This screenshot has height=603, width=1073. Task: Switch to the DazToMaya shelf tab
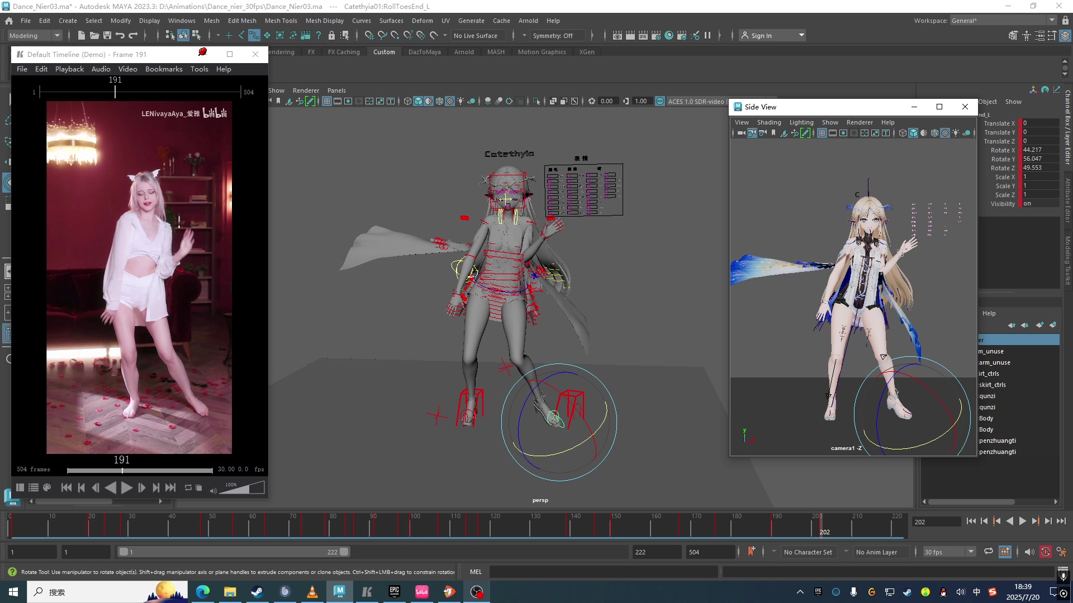pyautogui.click(x=424, y=52)
